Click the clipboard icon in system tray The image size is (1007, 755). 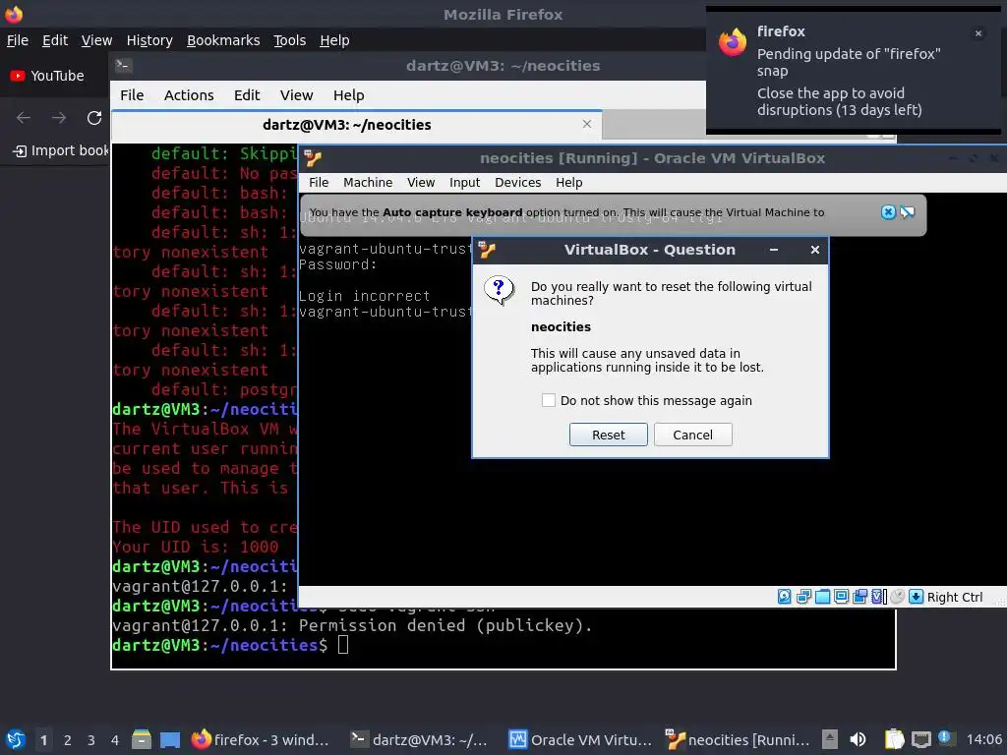pos(894,739)
